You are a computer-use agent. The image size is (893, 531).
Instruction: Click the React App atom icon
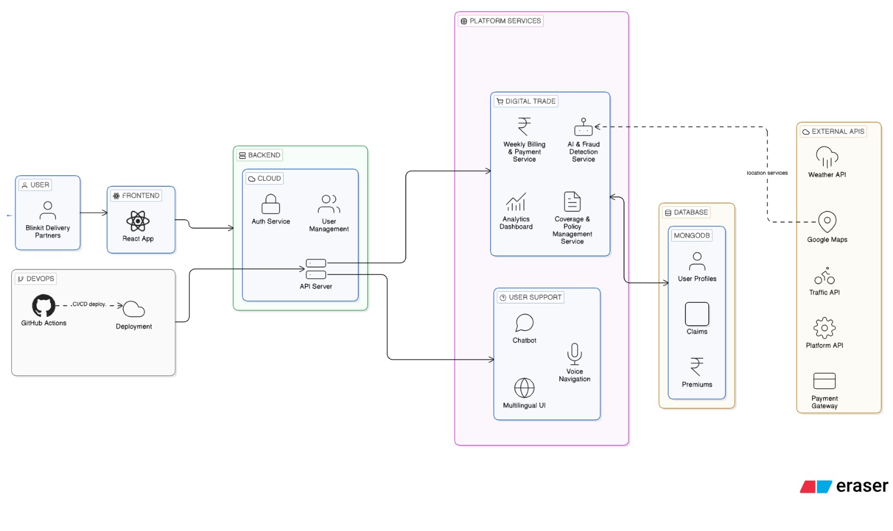[138, 221]
